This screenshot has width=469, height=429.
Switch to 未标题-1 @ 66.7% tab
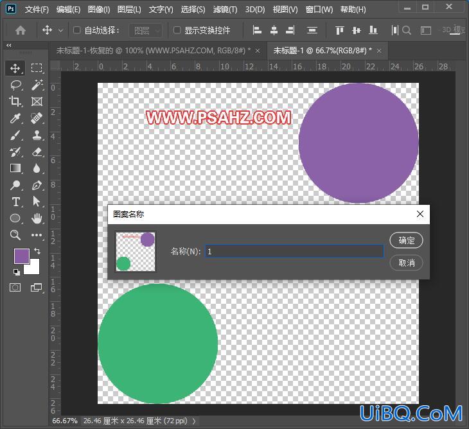click(323, 51)
